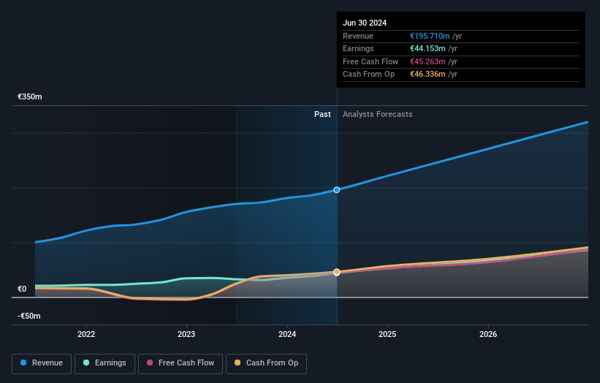Click the €0 y-axis label
Screen dimensions: 600x383
(22, 289)
